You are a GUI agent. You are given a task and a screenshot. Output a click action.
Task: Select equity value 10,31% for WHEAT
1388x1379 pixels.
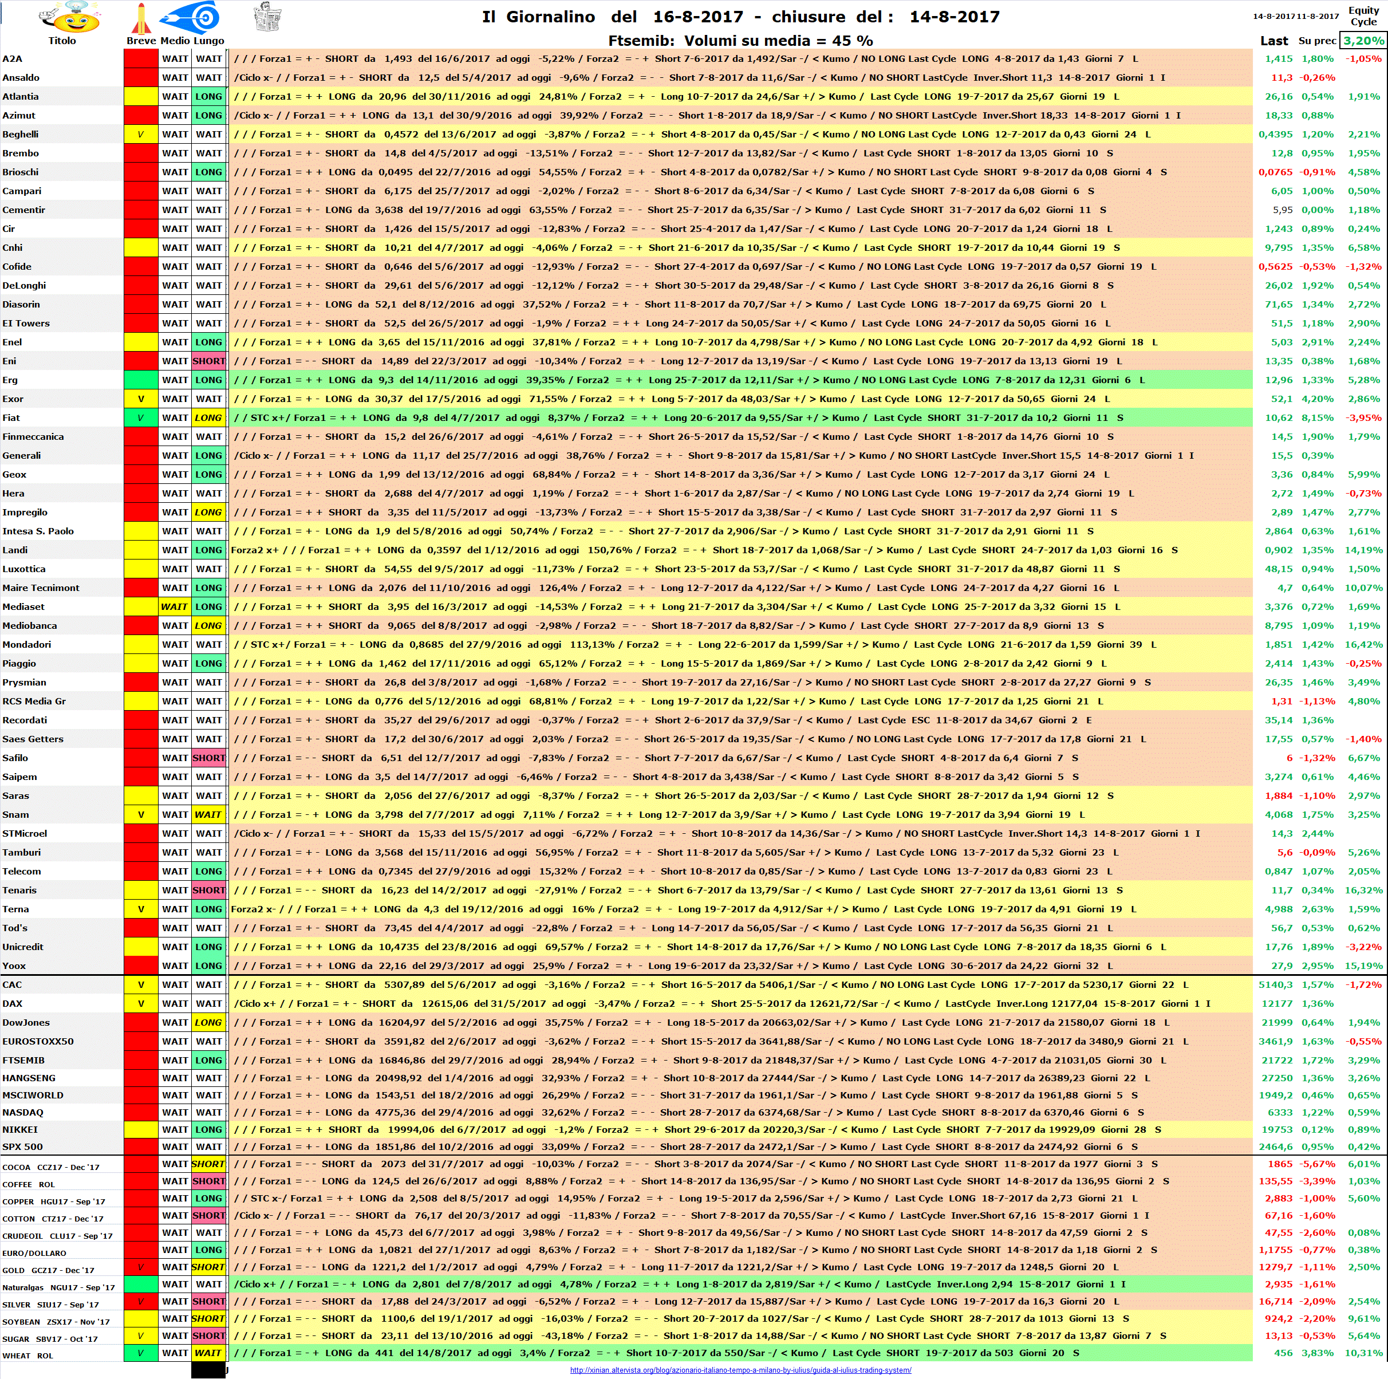tap(1363, 1353)
